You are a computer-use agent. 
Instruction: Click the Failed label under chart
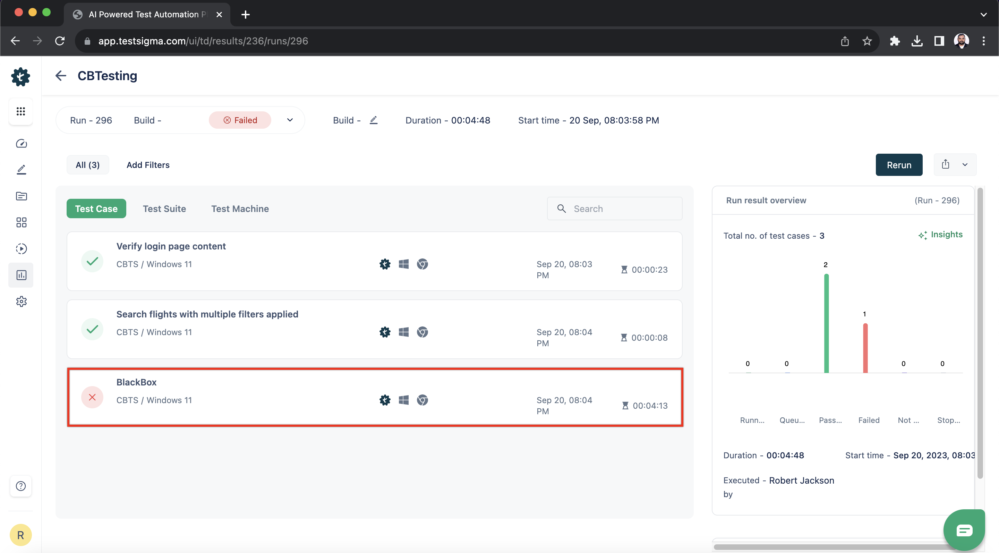click(x=869, y=420)
